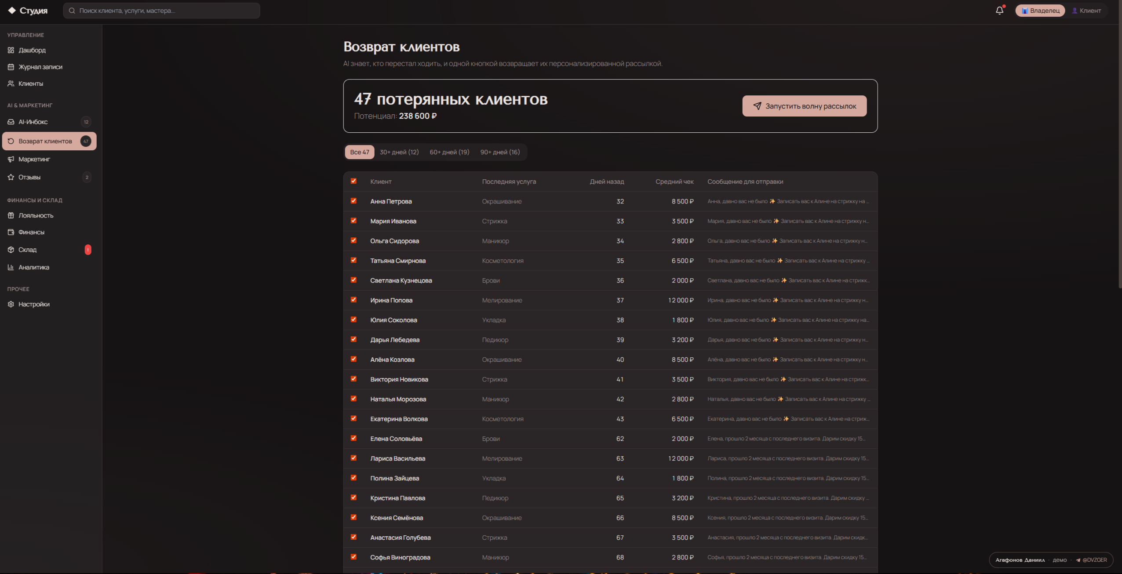Click the Средний чек column header

pos(674,182)
